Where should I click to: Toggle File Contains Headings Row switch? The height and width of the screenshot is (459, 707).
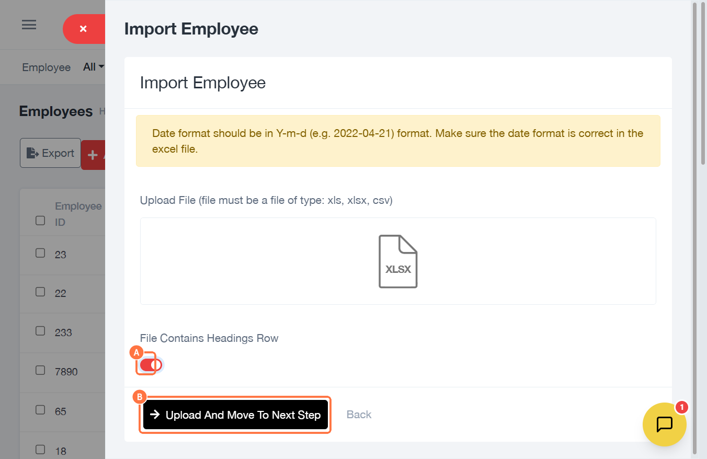151,364
